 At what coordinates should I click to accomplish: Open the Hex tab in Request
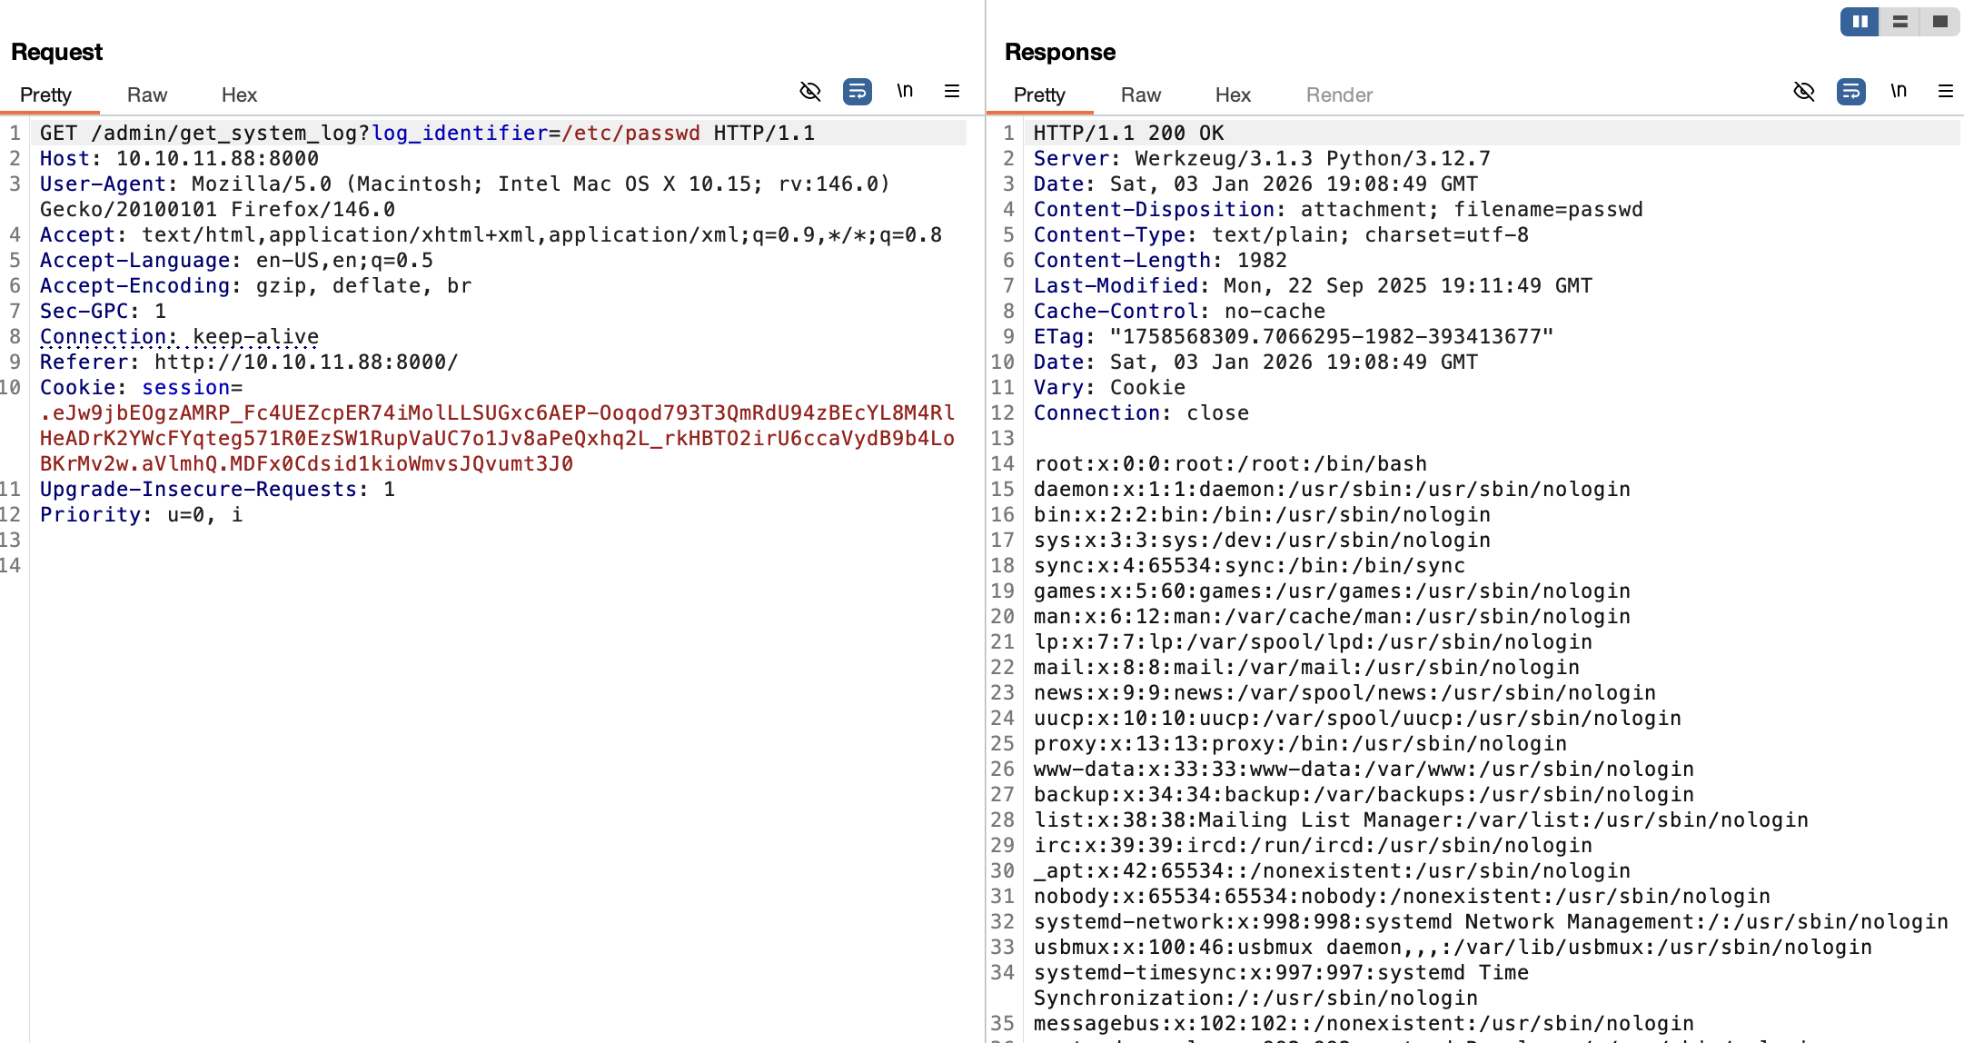pos(239,95)
